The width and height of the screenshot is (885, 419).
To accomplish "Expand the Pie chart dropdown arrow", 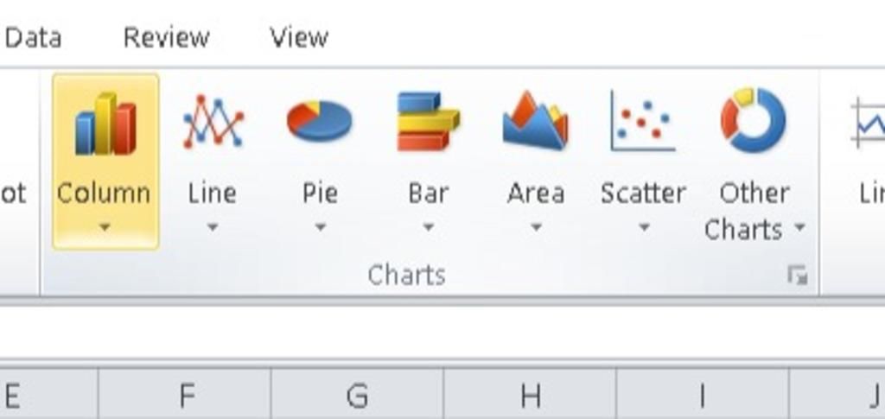I will coord(320,228).
